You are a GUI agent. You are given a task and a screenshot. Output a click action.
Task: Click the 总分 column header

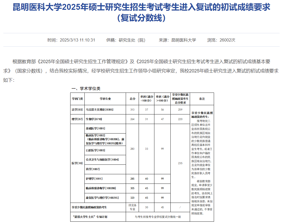pyautogui.click(x=132, y=99)
